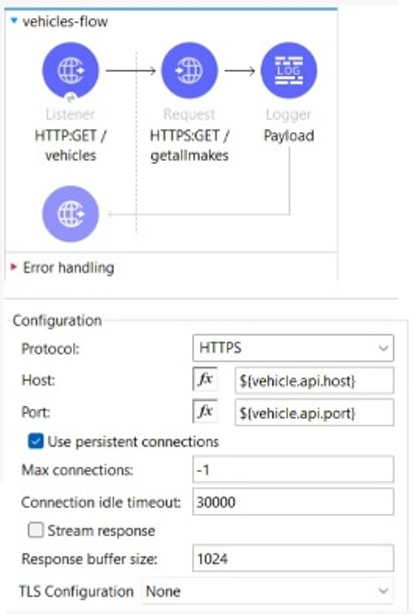
Task: Click the Connection idle timeout field
Action: [x=293, y=501]
